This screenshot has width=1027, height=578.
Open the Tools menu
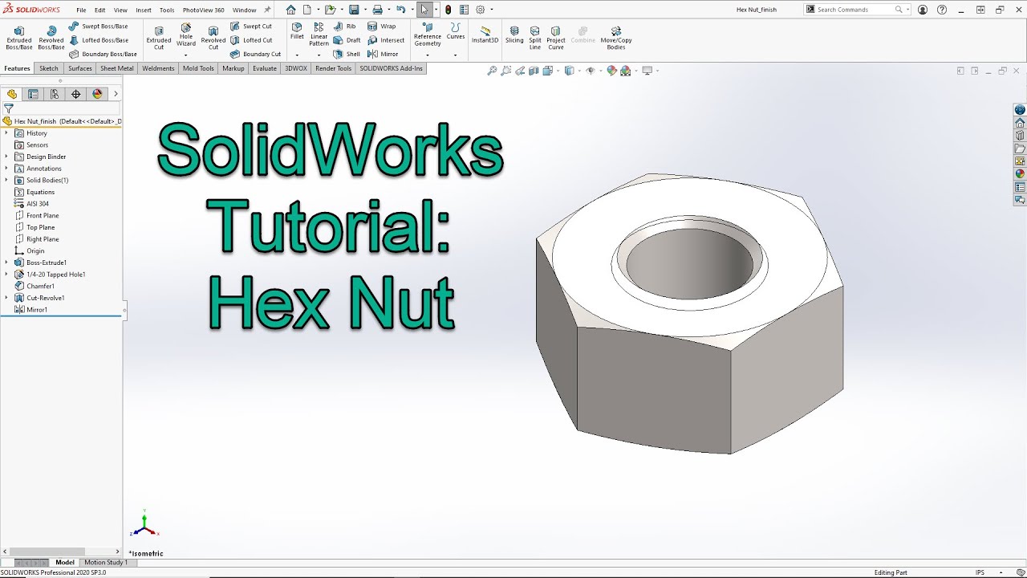coord(167,10)
